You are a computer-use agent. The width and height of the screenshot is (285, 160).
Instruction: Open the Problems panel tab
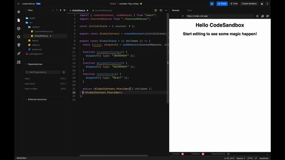point(195,154)
